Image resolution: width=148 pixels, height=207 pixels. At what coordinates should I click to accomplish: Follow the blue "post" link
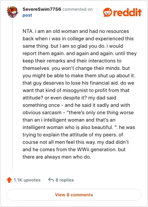pyautogui.click(x=27, y=15)
